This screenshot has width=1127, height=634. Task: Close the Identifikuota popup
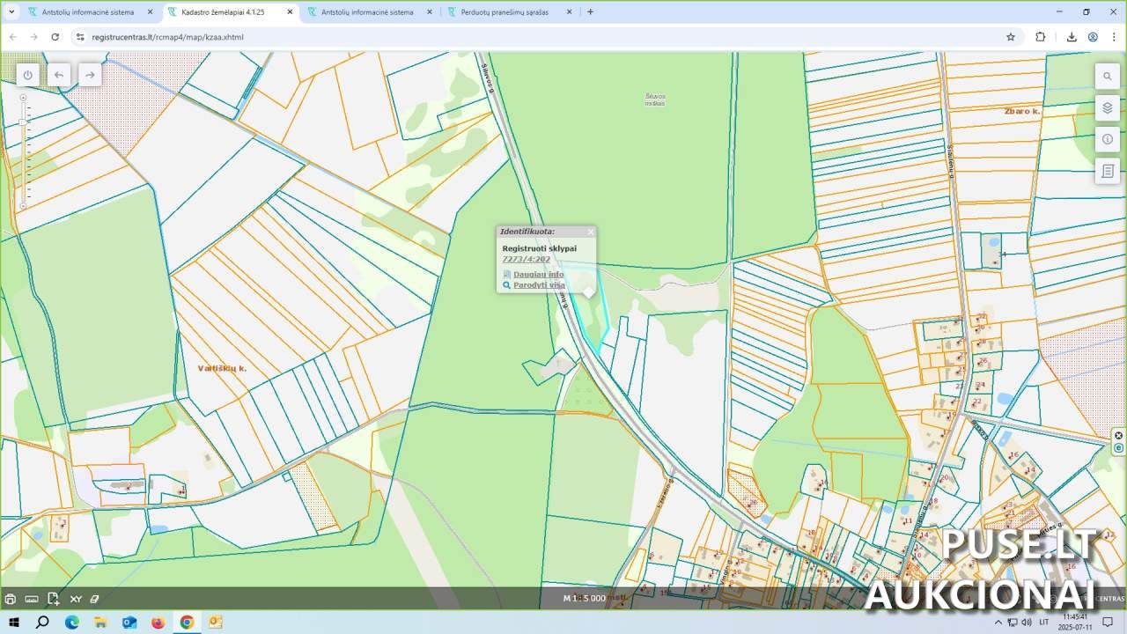[x=590, y=232]
